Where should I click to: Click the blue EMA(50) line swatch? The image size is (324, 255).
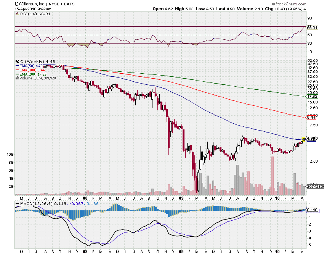click(18, 66)
